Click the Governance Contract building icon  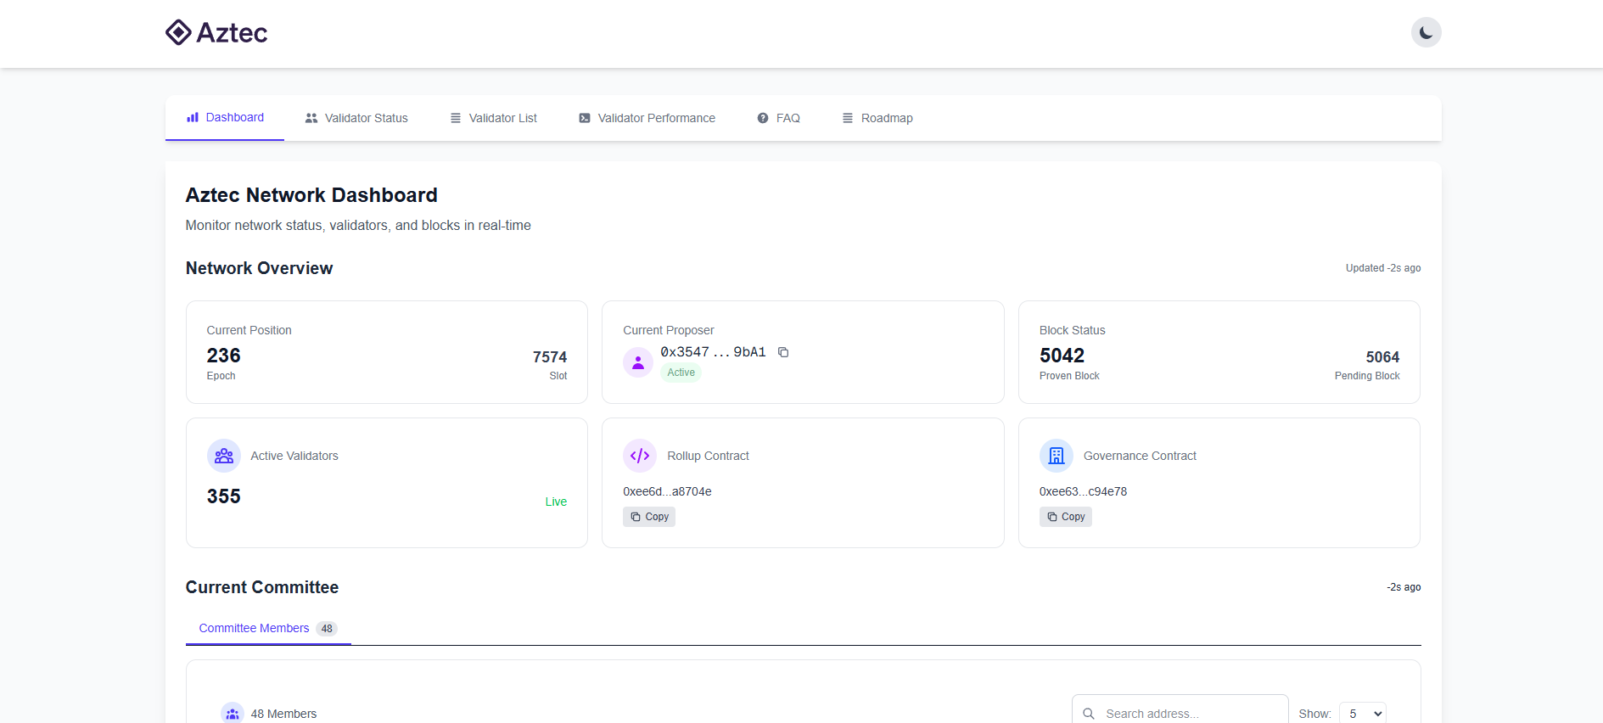pos(1057,456)
